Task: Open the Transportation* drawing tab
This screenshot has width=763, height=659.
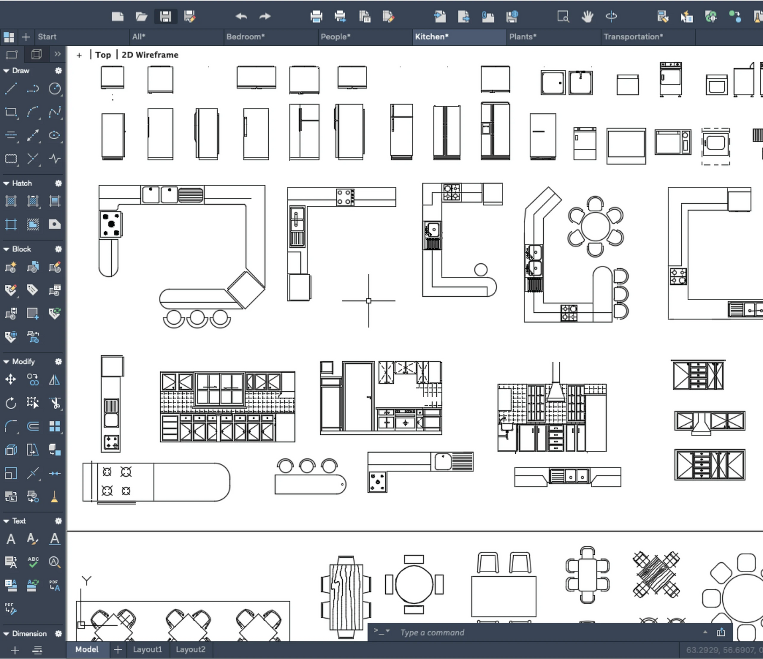Action: (x=633, y=37)
